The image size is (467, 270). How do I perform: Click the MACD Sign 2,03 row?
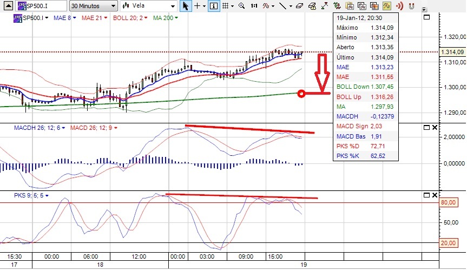[365, 126]
